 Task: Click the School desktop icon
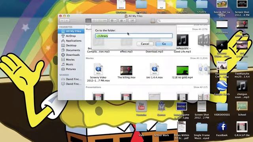242,108
